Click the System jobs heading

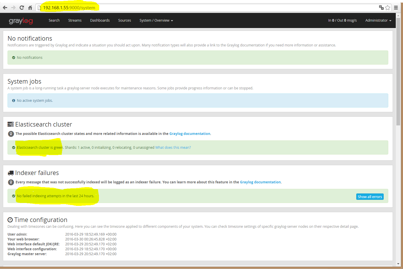(x=25, y=82)
